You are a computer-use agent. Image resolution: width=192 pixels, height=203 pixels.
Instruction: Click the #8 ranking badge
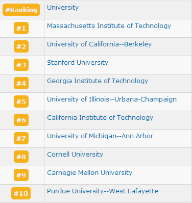coord(21,157)
